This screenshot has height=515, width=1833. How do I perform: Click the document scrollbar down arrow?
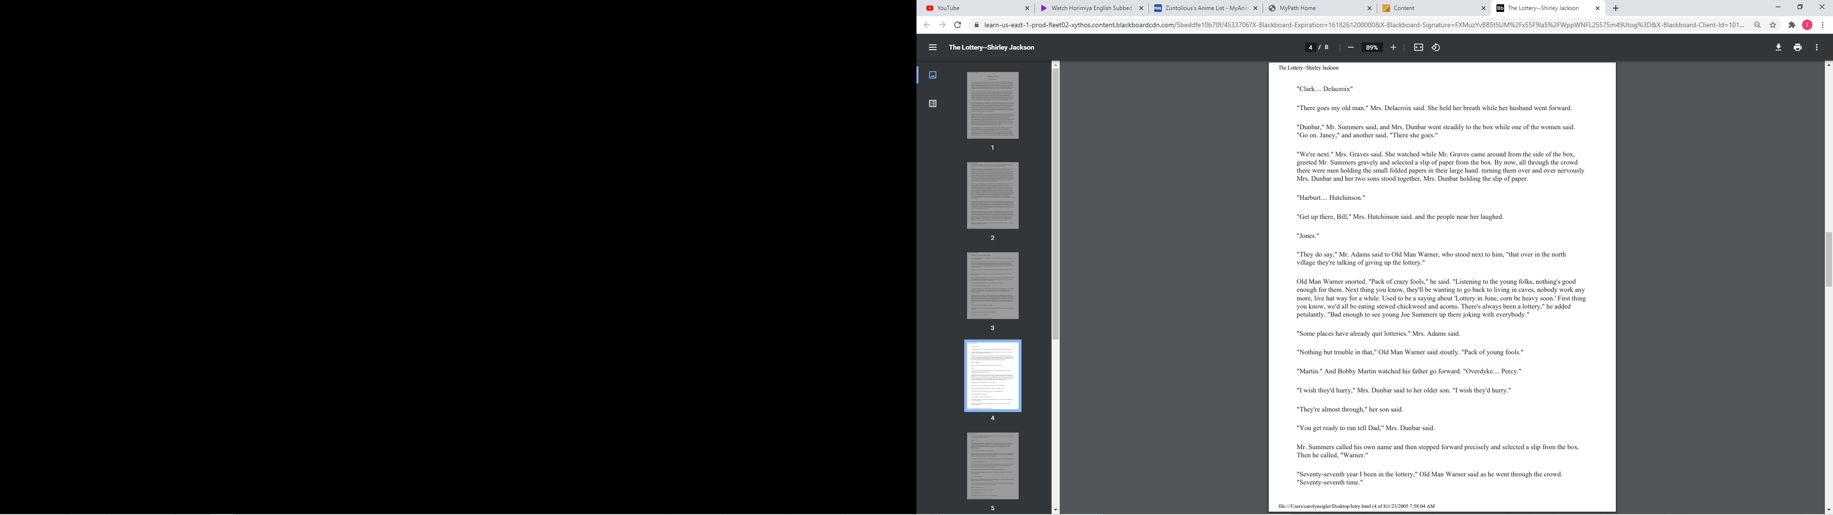coord(1828,510)
